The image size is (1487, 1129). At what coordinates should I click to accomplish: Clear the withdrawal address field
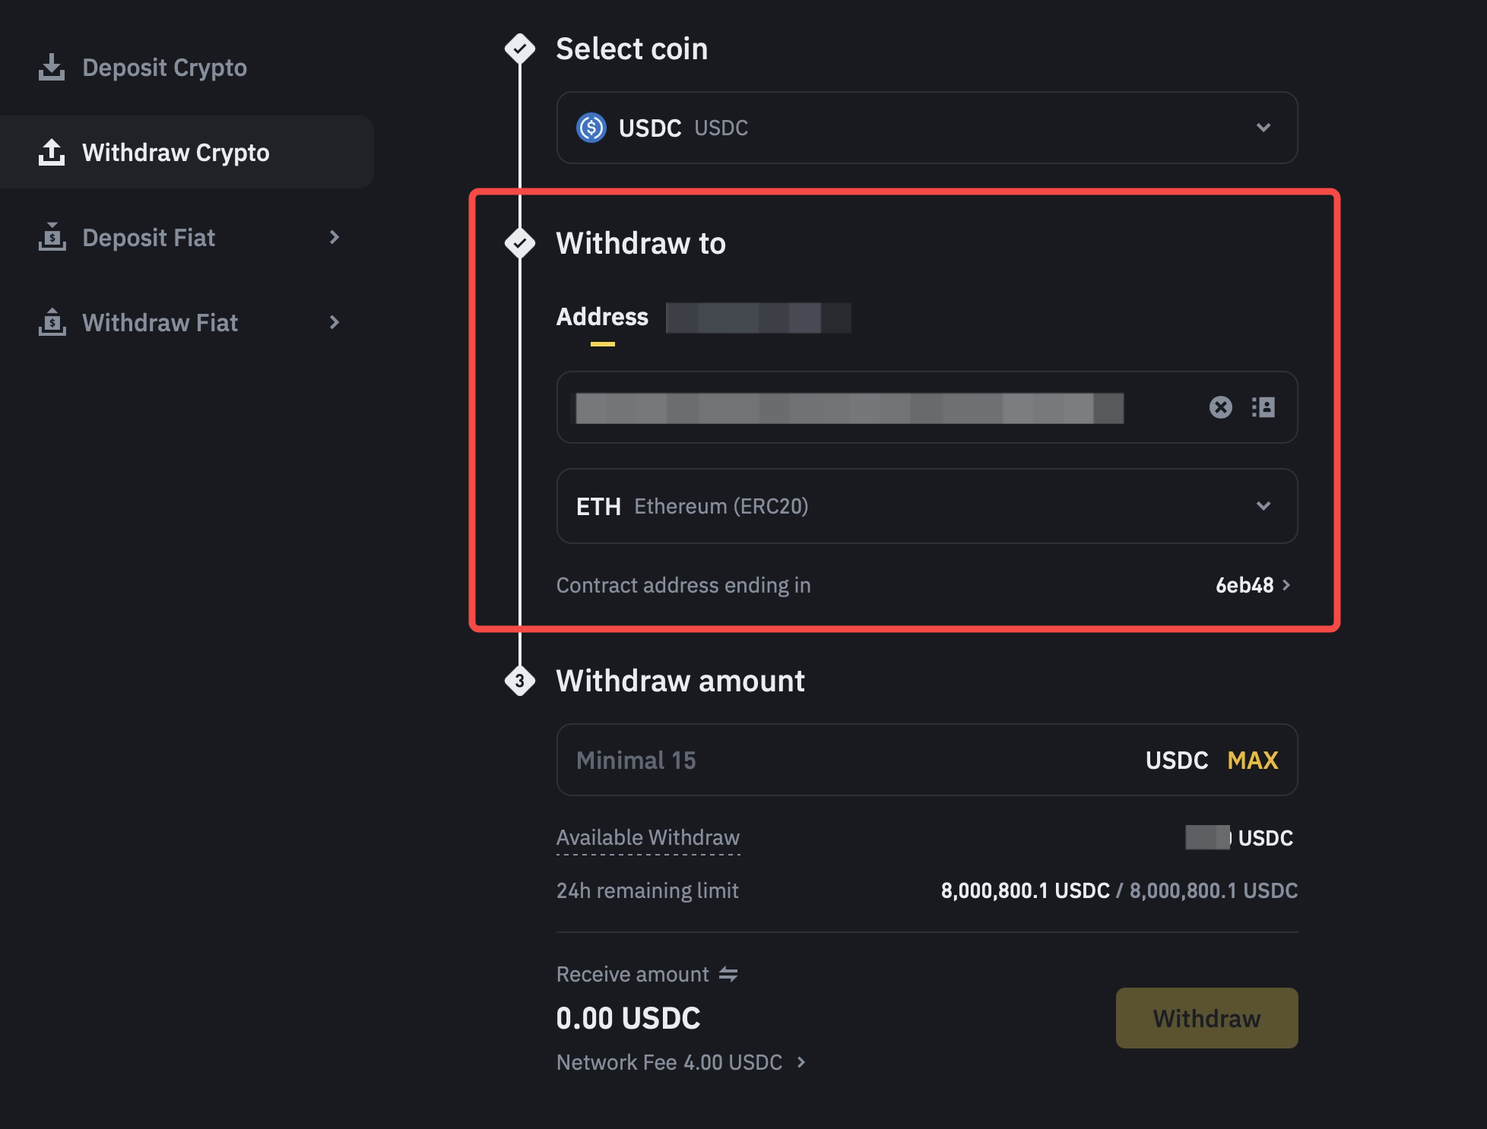(x=1220, y=407)
